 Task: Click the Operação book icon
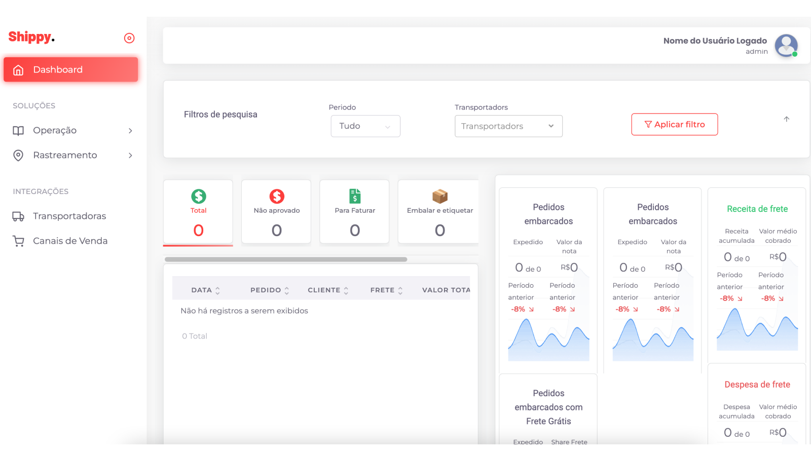coord(18,130)
